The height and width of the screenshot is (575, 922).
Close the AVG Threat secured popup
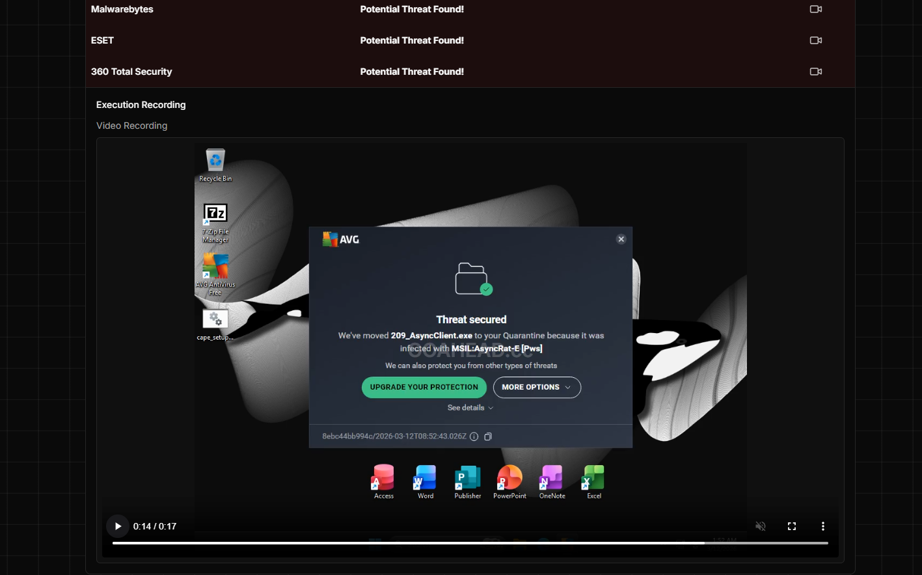[621, 239]
